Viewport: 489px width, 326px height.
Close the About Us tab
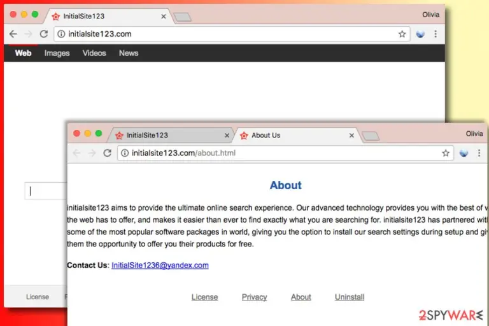351,136
